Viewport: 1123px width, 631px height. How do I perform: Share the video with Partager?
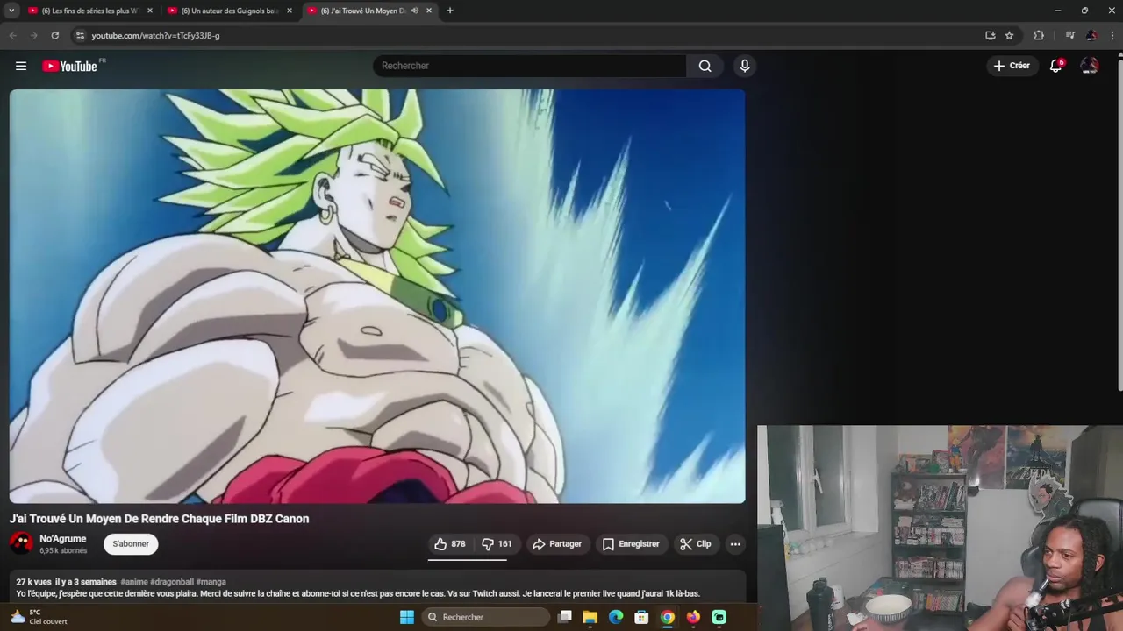(x=557, y=544)
